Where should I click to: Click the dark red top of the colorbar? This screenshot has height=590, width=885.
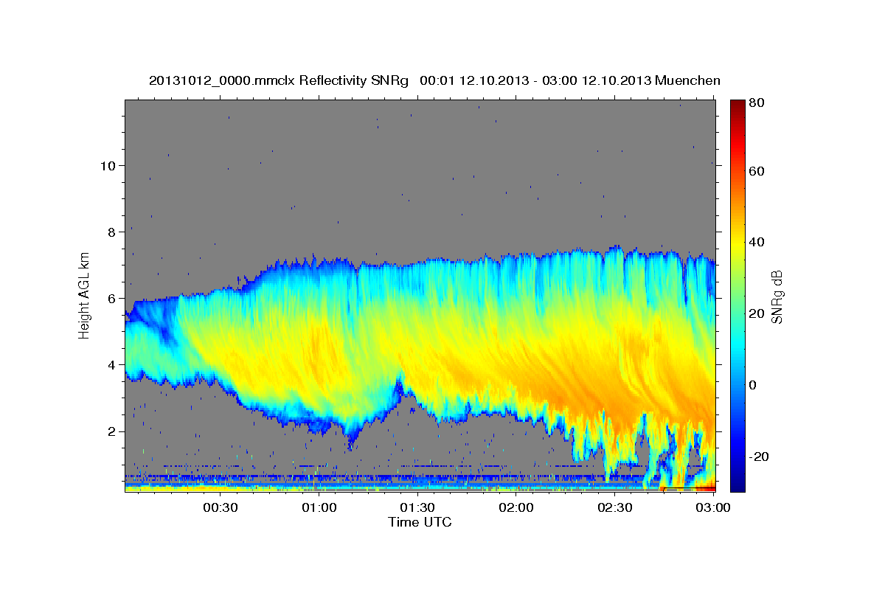coord(737,107)
